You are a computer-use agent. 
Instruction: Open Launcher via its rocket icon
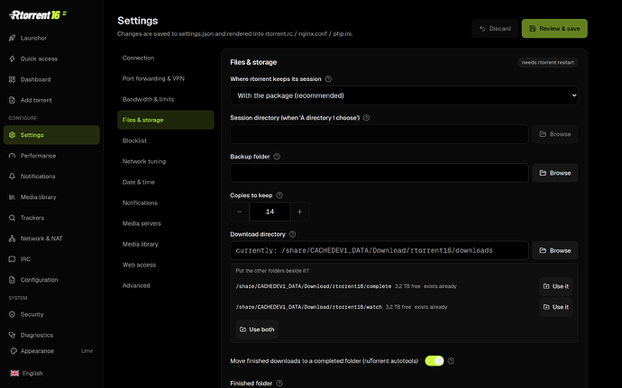point(12,38)
